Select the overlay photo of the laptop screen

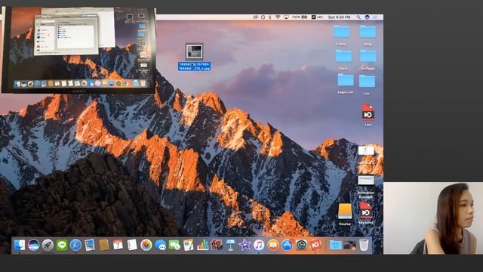pyautogui.click(x=78, y=50)
